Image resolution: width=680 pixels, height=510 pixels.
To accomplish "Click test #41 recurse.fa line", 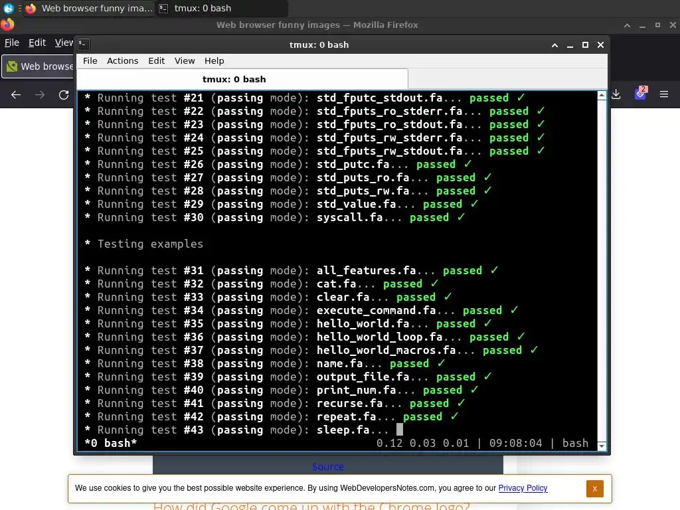I will [x=274, y=403].
